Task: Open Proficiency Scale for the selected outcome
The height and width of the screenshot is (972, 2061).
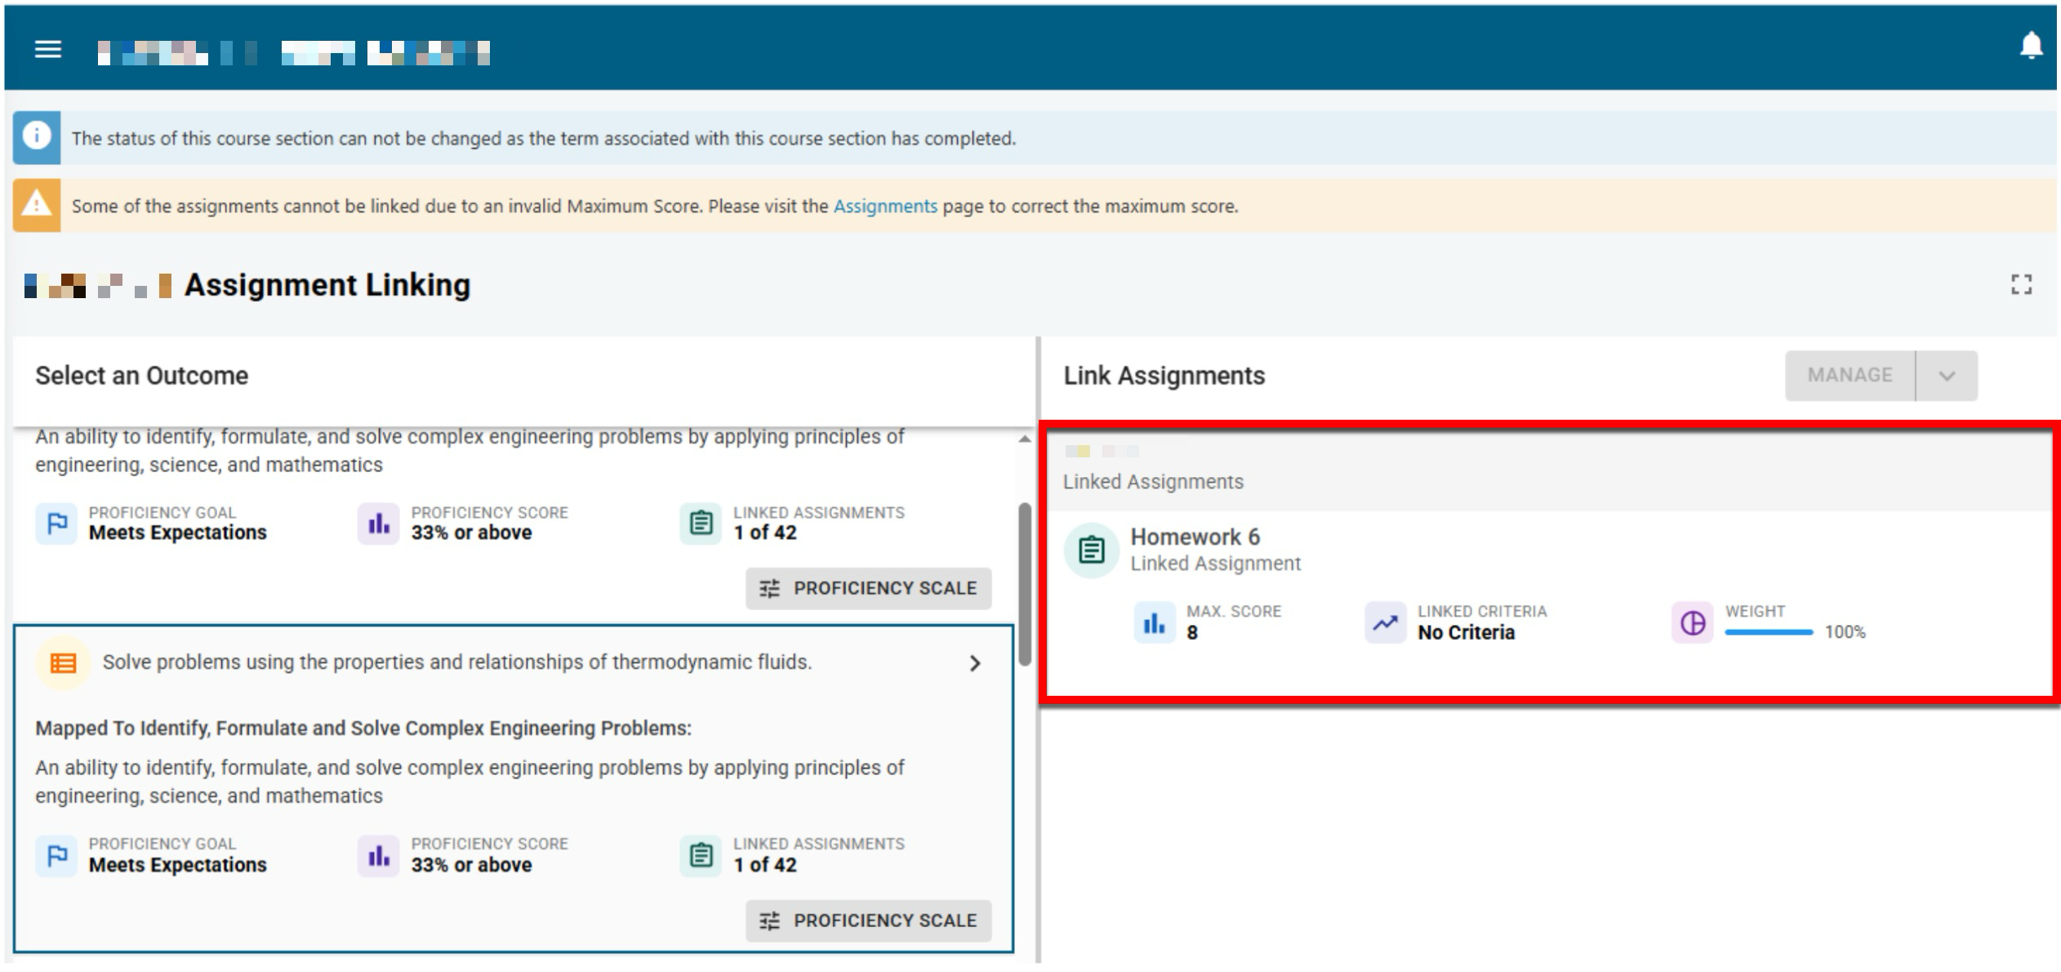Action: (x=868, y=921)
